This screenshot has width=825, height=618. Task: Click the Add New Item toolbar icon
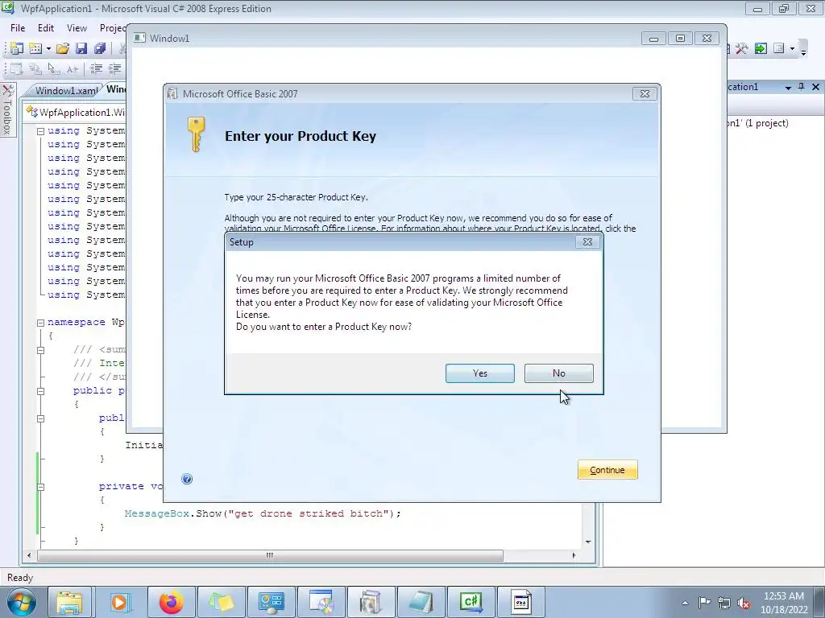click(x=35, y=49)
